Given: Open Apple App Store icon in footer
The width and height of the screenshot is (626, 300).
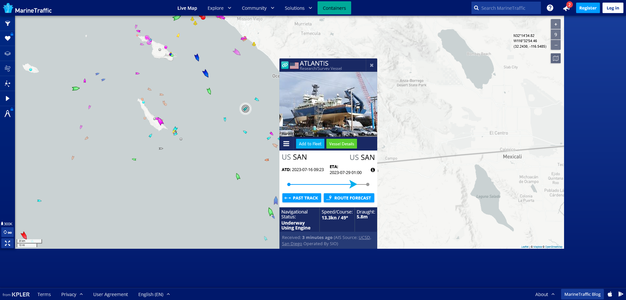Looking at the screenshot, I should [x=610, y=294].
